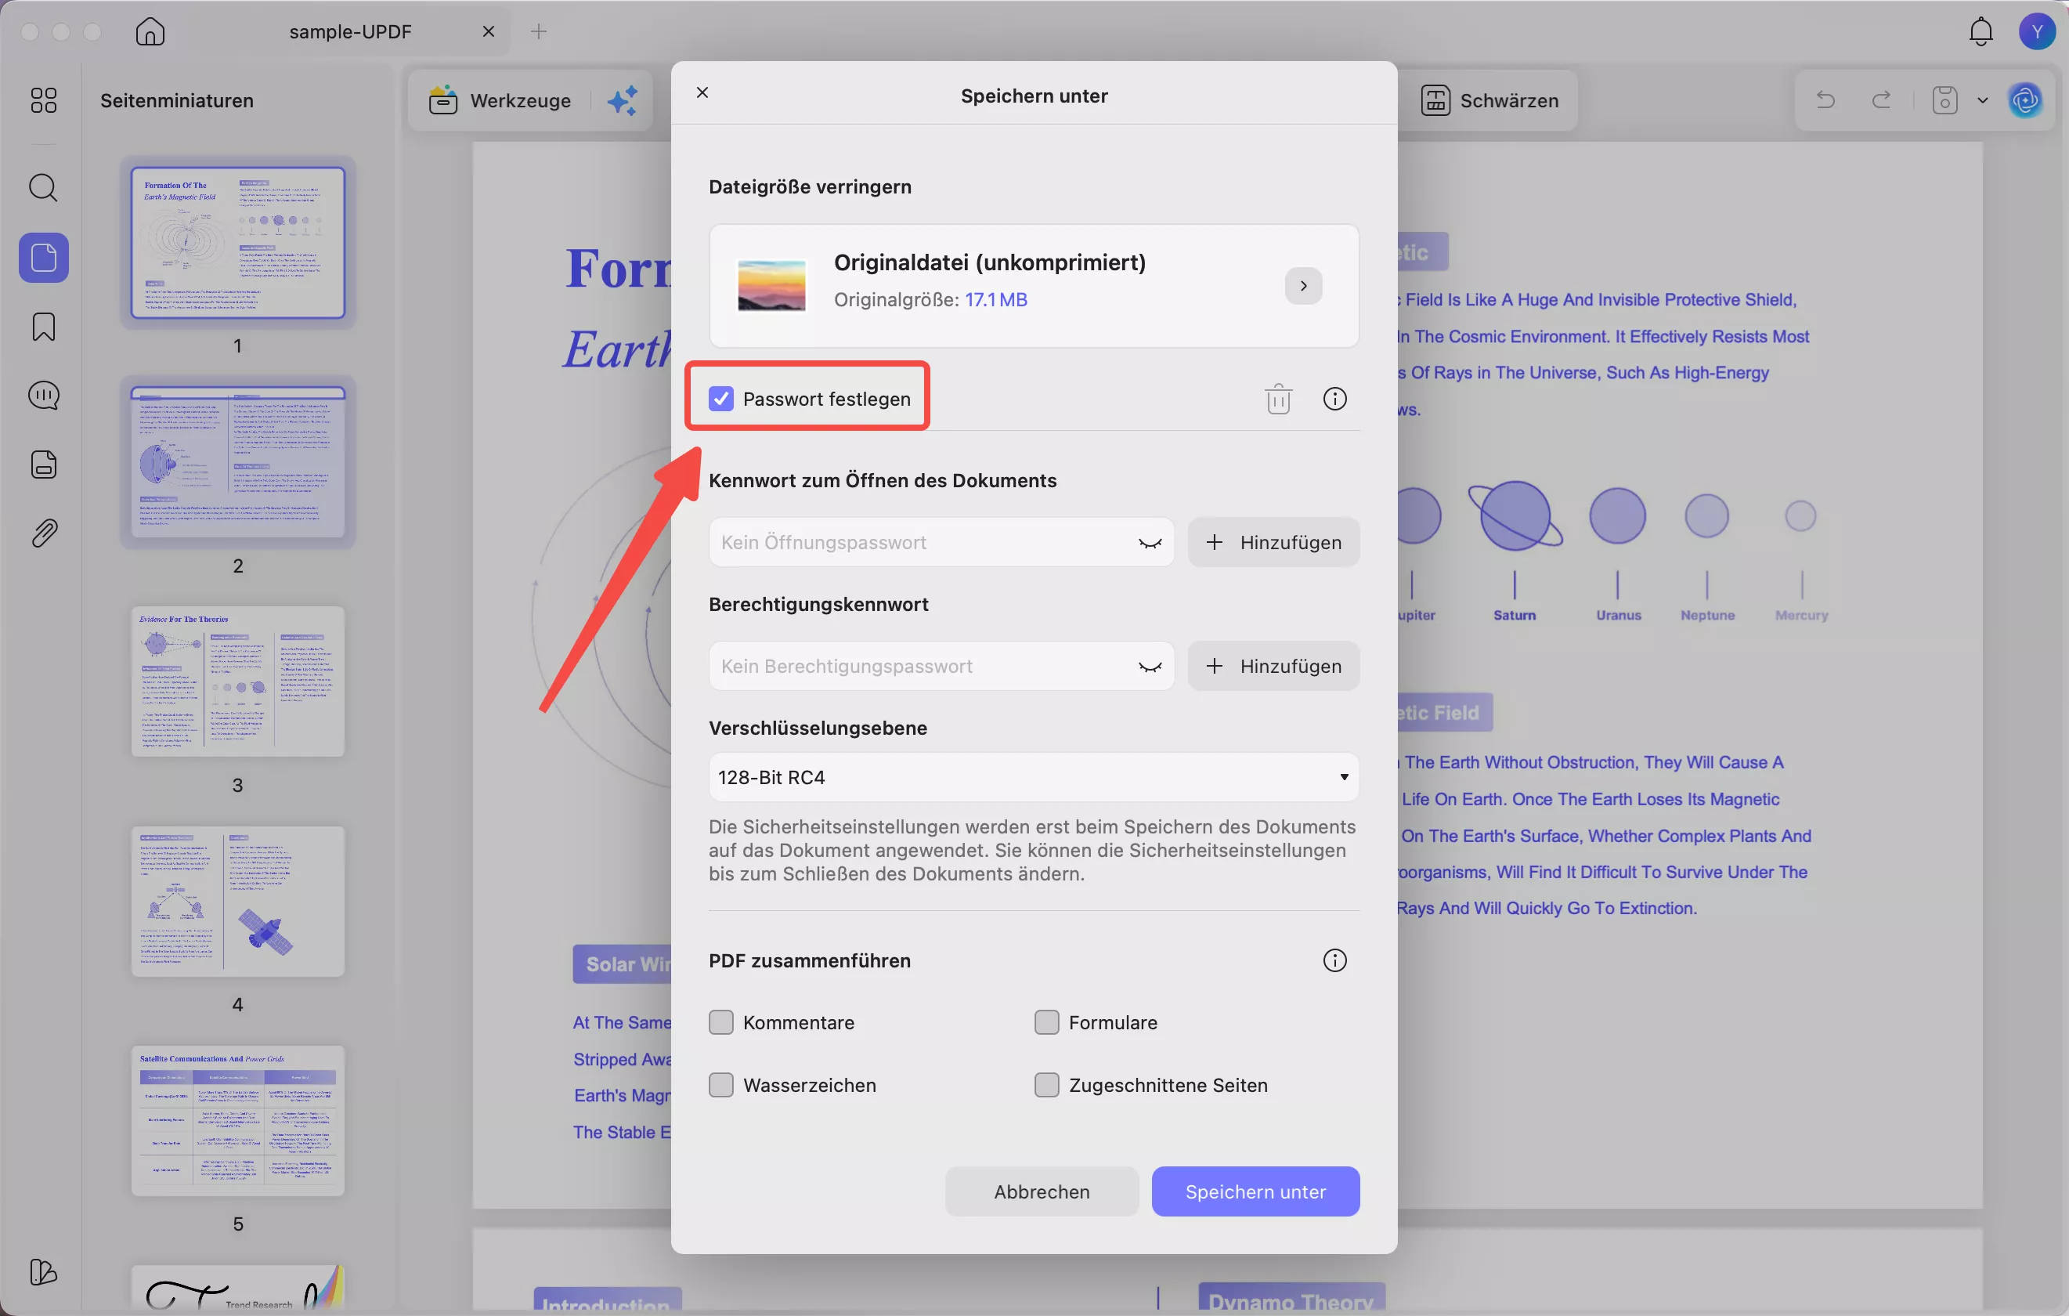Open the annotations panel in the sidebar
Viewport: 2069px width, 1316px height.
click(x=42, y=395)
